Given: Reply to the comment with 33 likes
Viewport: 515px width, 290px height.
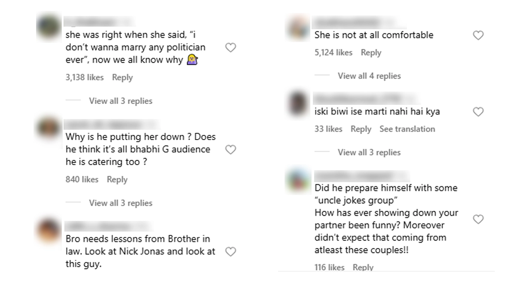Looking at the screenshot, I should point(360,129).
